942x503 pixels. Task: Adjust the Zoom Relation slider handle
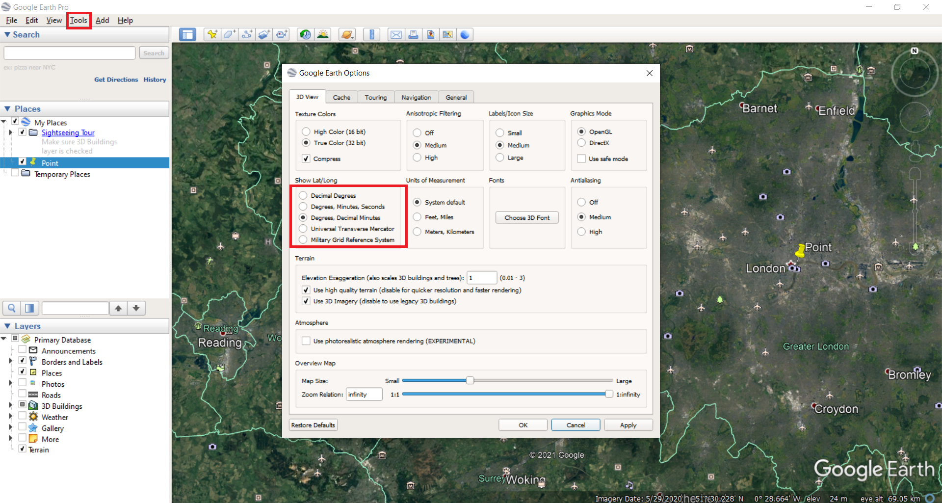609,394
